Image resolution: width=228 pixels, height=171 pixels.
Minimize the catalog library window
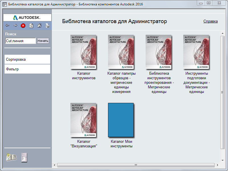[201, 3]
